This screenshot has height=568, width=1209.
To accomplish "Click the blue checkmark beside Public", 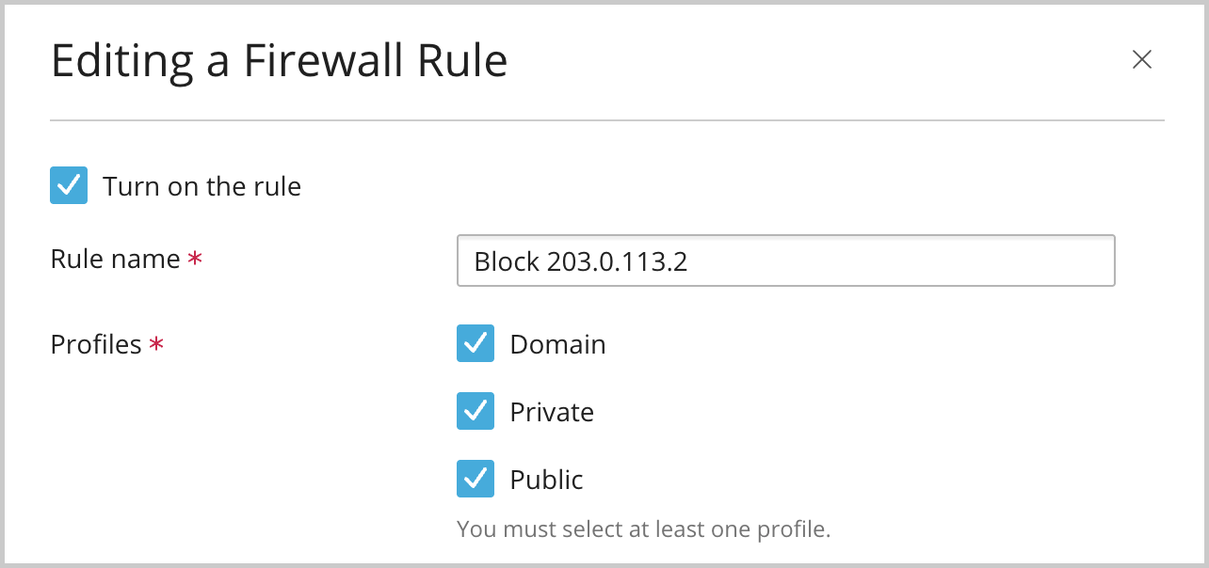I will [x=476, y=479].
